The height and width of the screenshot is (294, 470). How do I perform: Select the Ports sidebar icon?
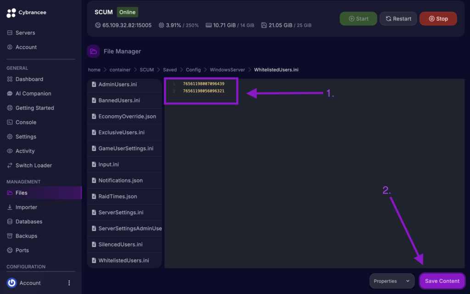[x=10, y=250]
